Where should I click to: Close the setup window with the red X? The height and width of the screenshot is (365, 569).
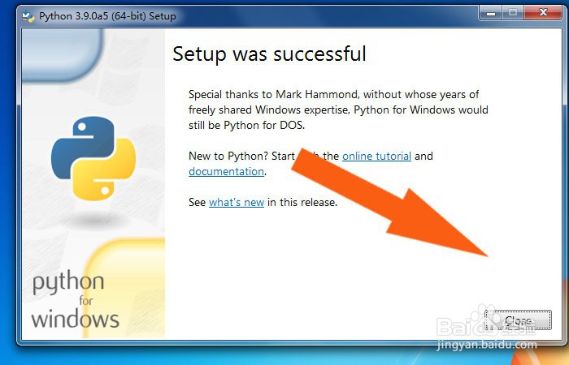(x=543, y=13)
